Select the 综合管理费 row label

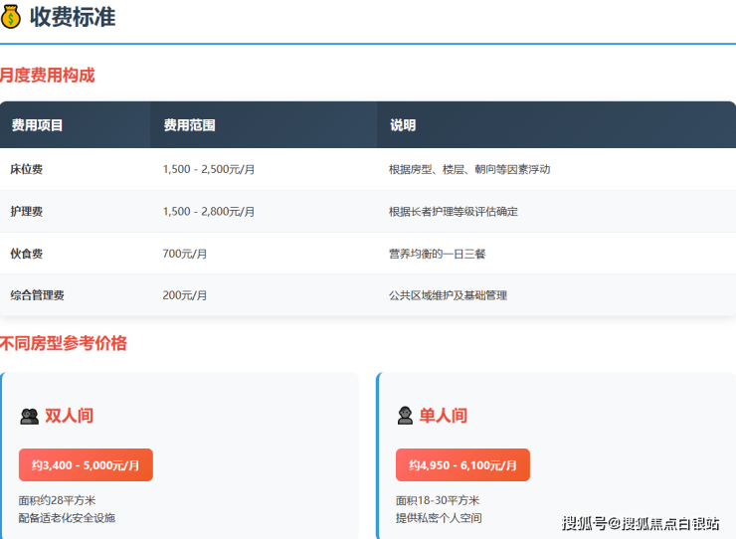tap(38, 295)
